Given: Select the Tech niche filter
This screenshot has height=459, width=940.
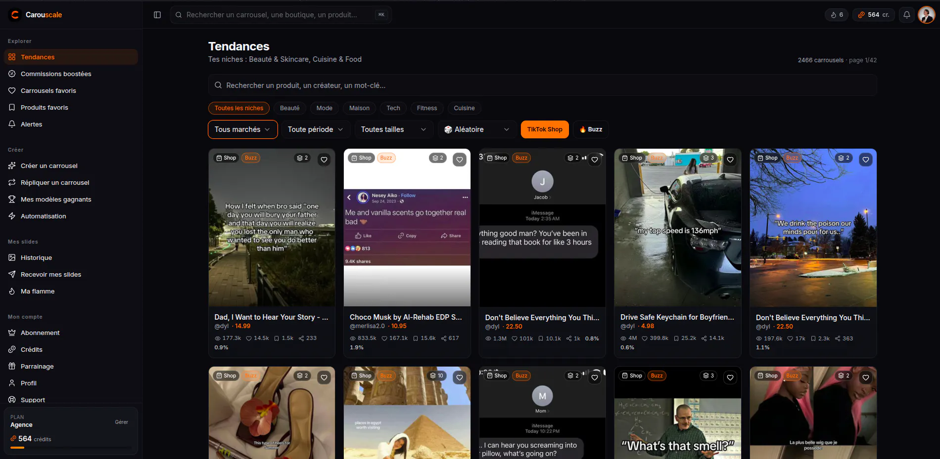Looking at the screenshot, I should click(393, 108).
